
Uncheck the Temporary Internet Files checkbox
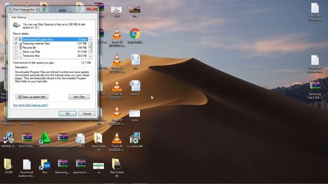[16, 43]
